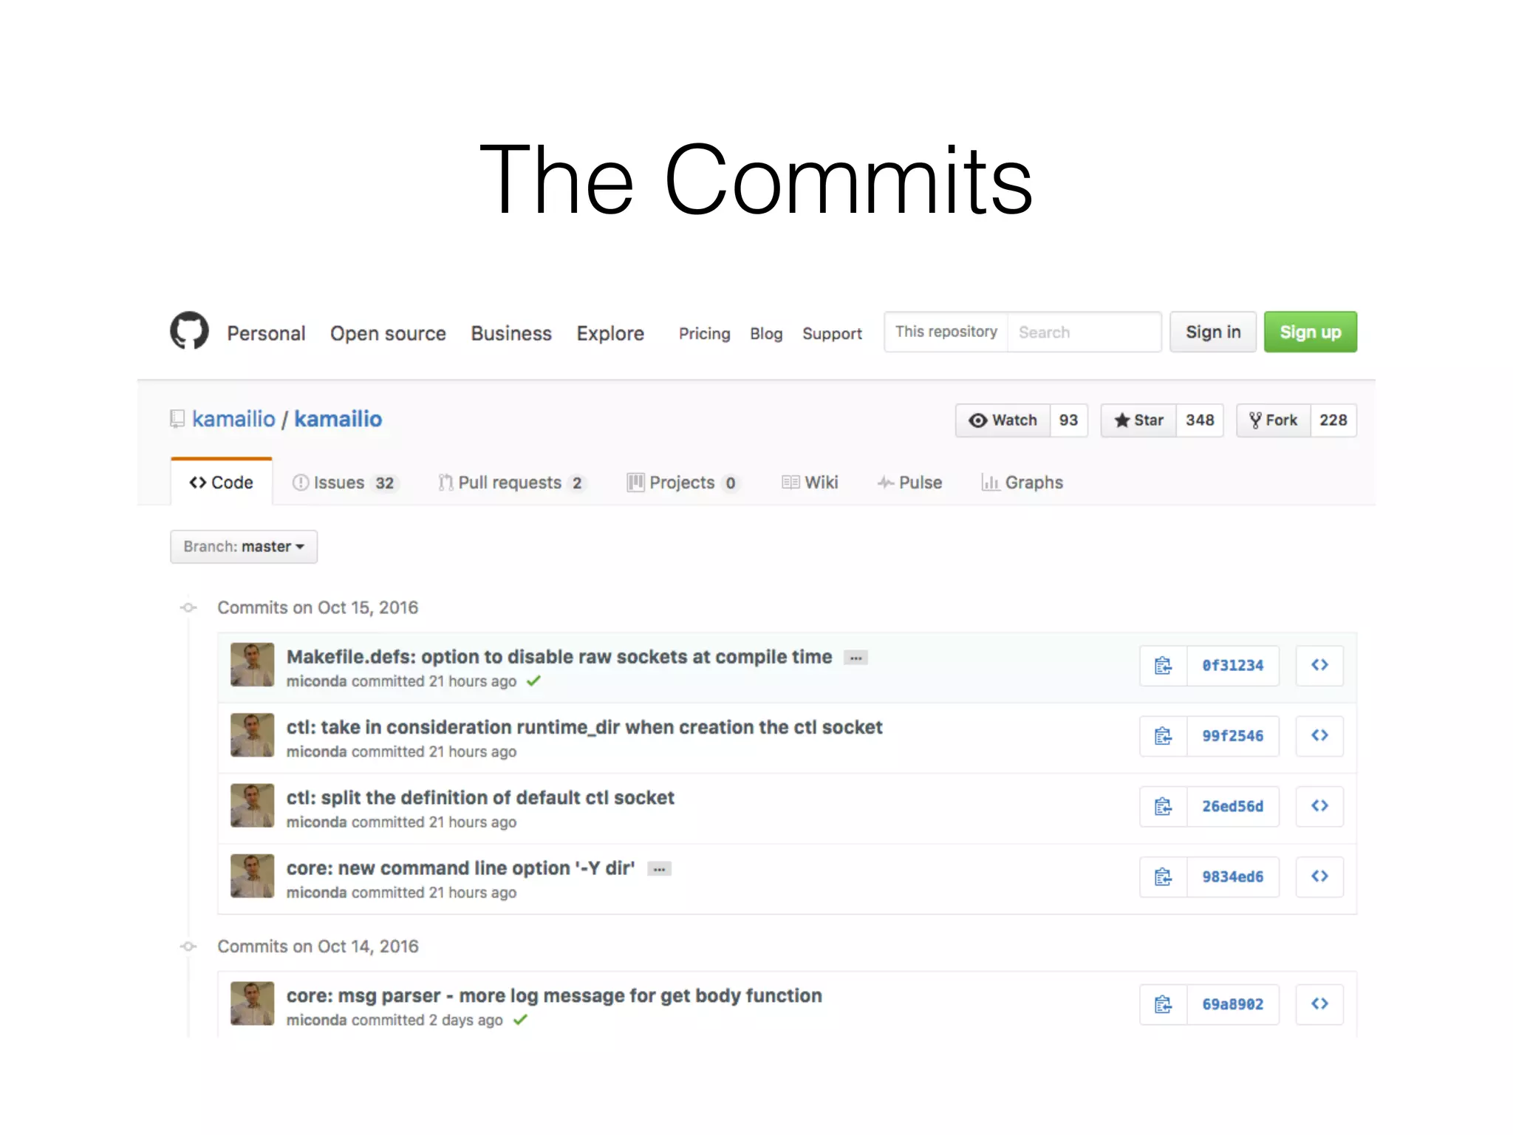
Task: Open the Code tab
Action: [222, 483]
